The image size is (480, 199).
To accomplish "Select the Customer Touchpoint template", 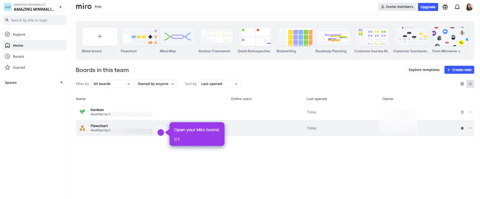I will 411,37.
